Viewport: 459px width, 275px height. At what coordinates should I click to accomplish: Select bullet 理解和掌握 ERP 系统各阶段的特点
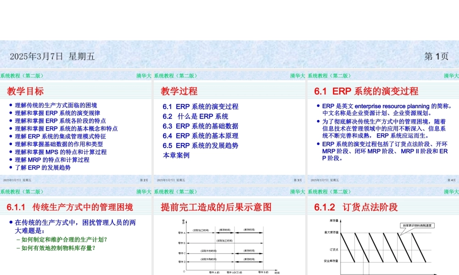pos(60,121)
